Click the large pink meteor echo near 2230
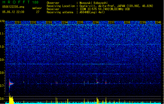This screenshot has height=104, width=164. [x=11, y=83]
